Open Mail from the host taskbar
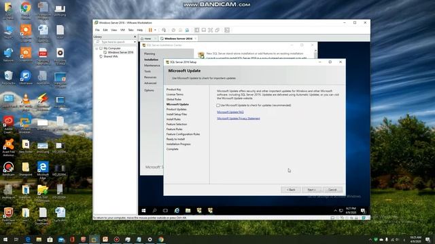Viewport: 435px width, 244px height. click(61, 239)
